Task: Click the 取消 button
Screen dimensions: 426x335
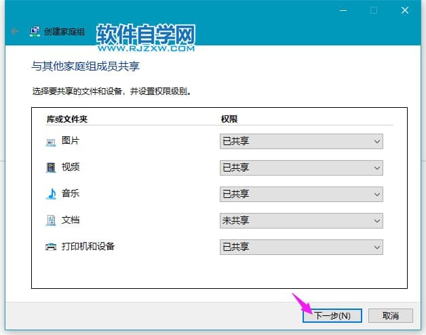Action: coord(390,315)
